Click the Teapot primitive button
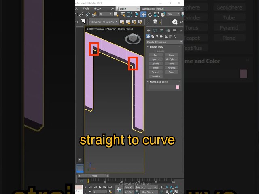This screenshot has width=259, height=194. tap(155, 72)
